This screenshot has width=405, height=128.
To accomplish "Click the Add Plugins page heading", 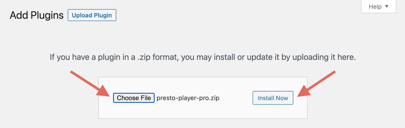I will click(37, 15).
